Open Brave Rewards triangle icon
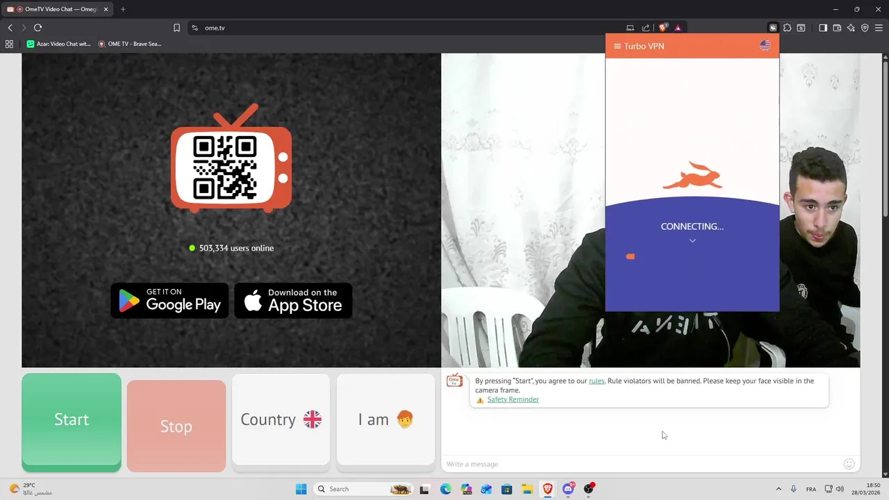Image resolution: width=889 pixels, height=500 pixels. pos(678,28)
